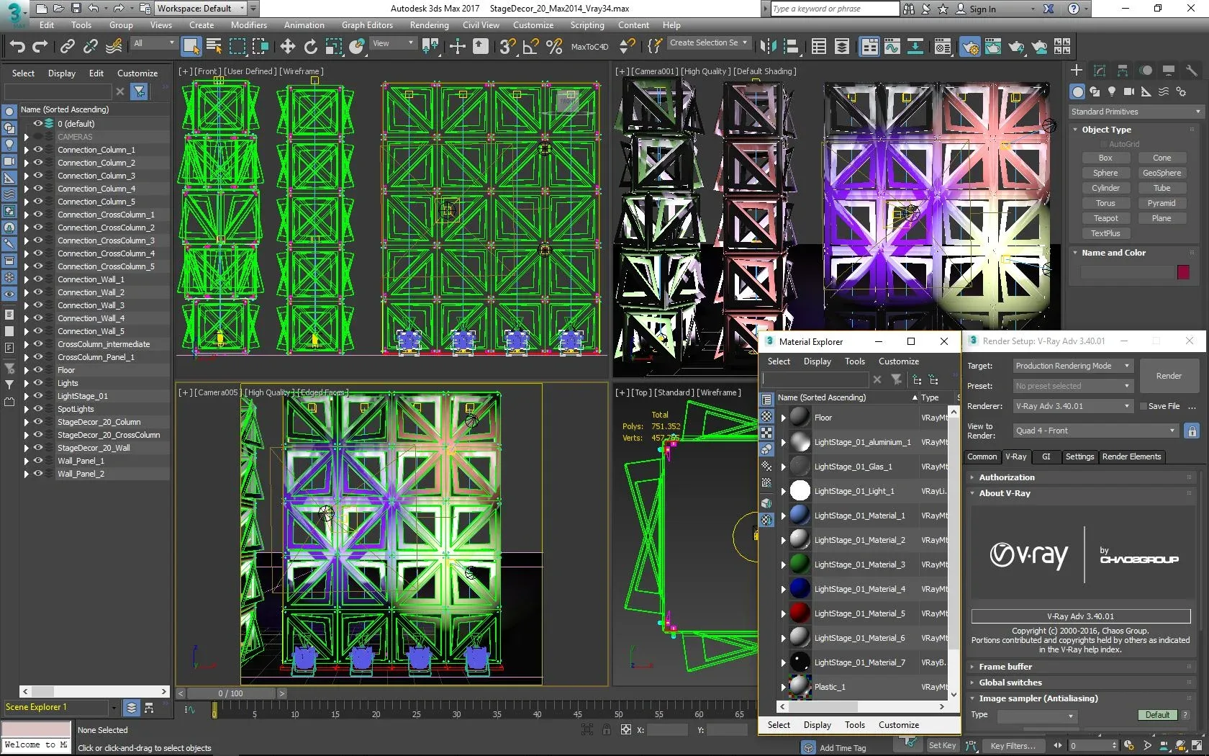This screenshot has width=1209, height=756.
Task: Expand the Connection_Wall_1 layer
Action: click(27, 279)
